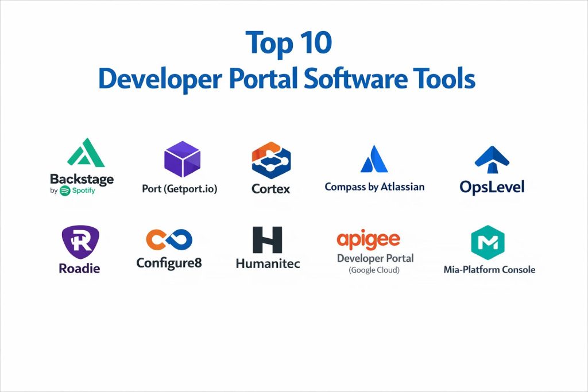Click the 'Compass by Atlassian' label
588x392 pixels.
point(374,187)
